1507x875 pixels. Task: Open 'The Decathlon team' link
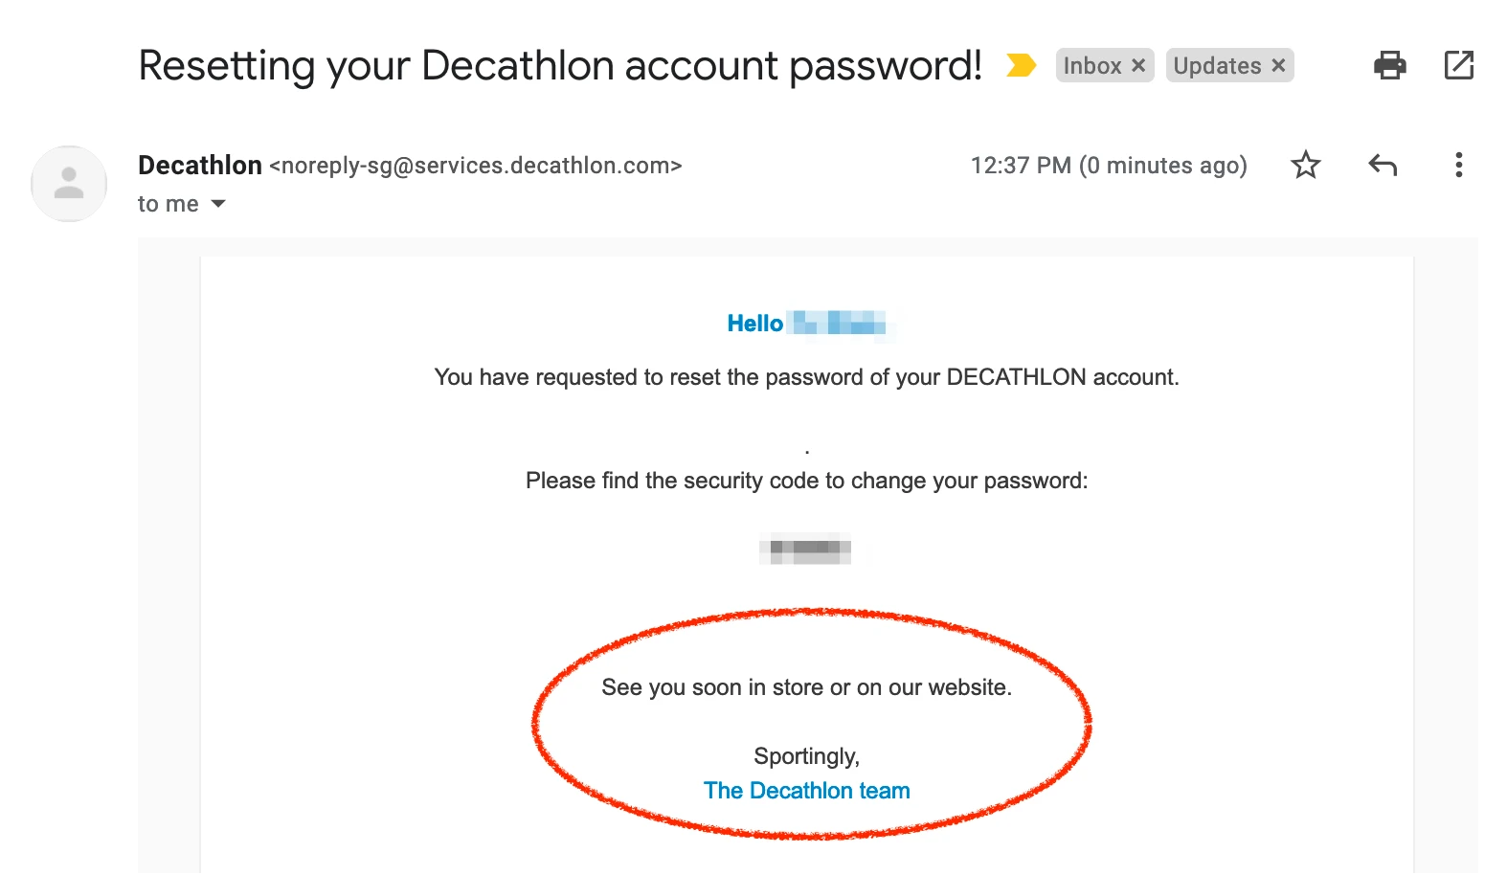[806, 791]
